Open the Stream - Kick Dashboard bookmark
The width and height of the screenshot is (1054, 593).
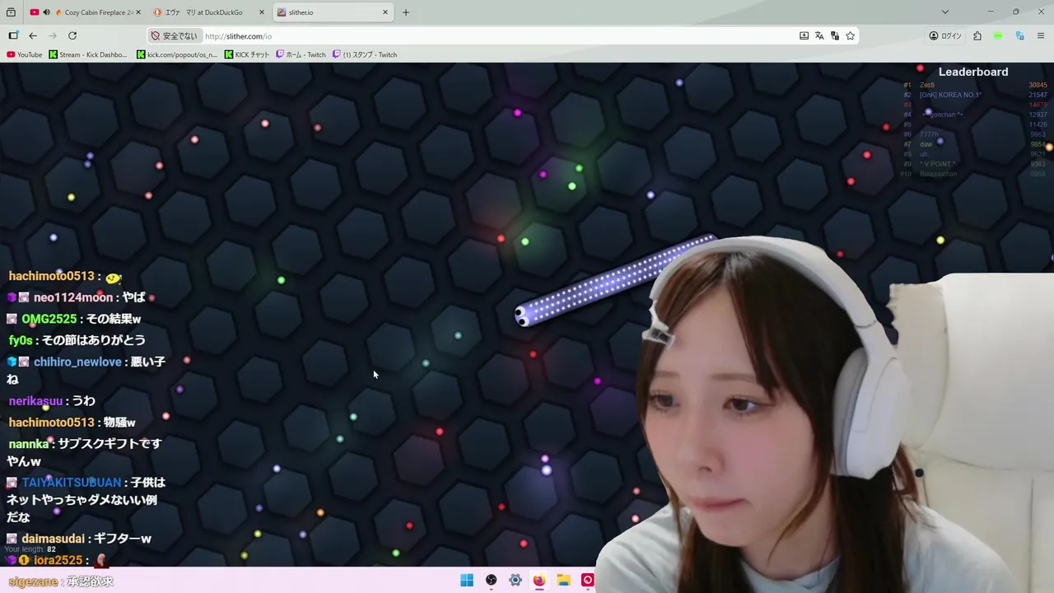(88, 54)
